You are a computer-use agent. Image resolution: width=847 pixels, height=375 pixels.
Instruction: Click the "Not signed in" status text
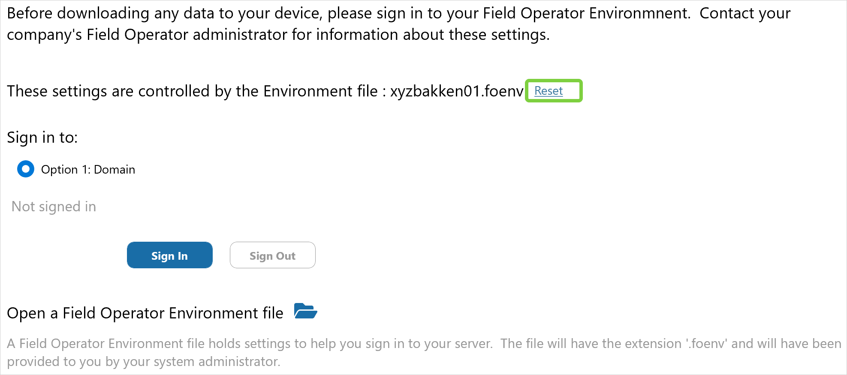tap(54, 207)
